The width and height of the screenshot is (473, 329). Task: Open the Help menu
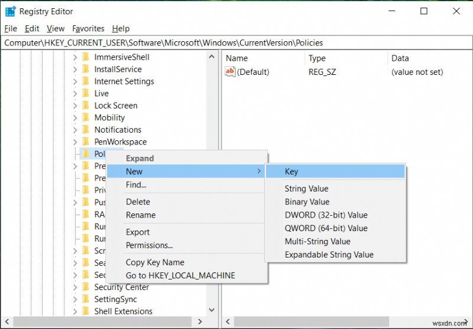coord(121,28)
